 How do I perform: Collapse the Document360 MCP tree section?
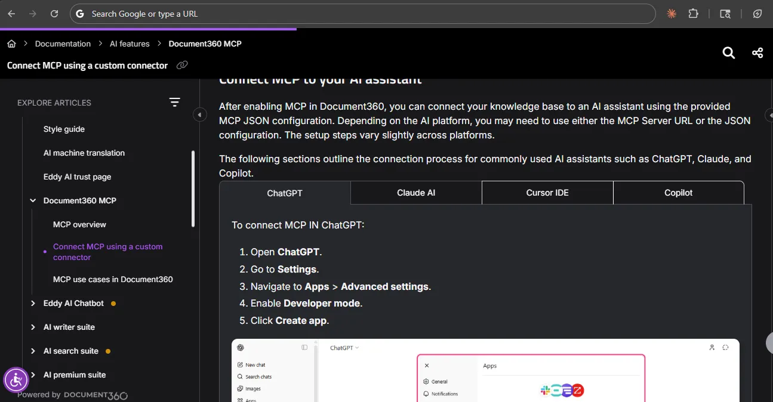pyautogui.click(x=33, y=200)
